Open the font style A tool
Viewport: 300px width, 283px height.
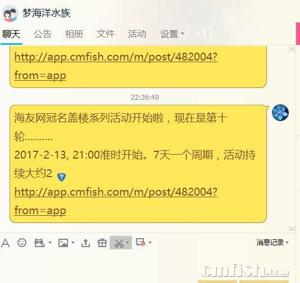pos(6,243)
